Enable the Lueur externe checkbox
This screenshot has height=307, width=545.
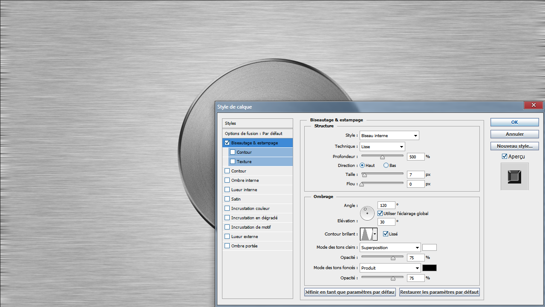pyautogui.click(x=227, y=236)
